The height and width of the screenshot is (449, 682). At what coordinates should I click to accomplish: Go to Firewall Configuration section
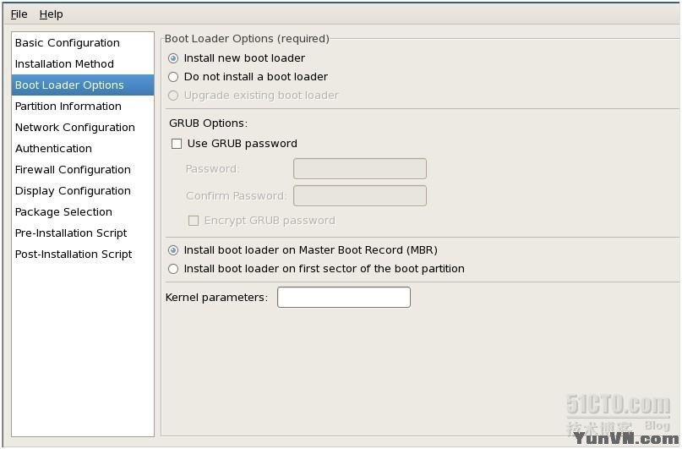[73, 170]
